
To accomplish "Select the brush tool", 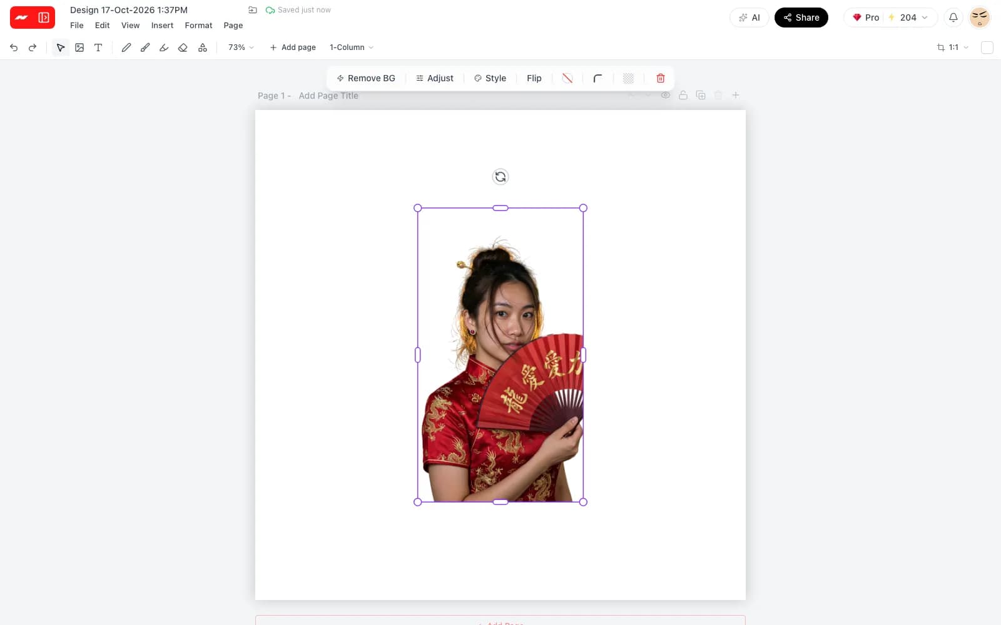I will pos(145,47).
